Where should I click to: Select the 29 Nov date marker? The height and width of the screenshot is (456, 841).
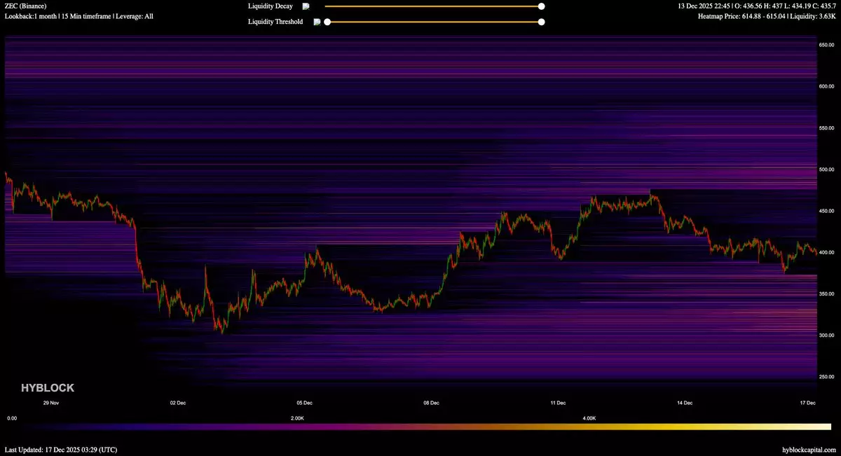click(51, 403)
